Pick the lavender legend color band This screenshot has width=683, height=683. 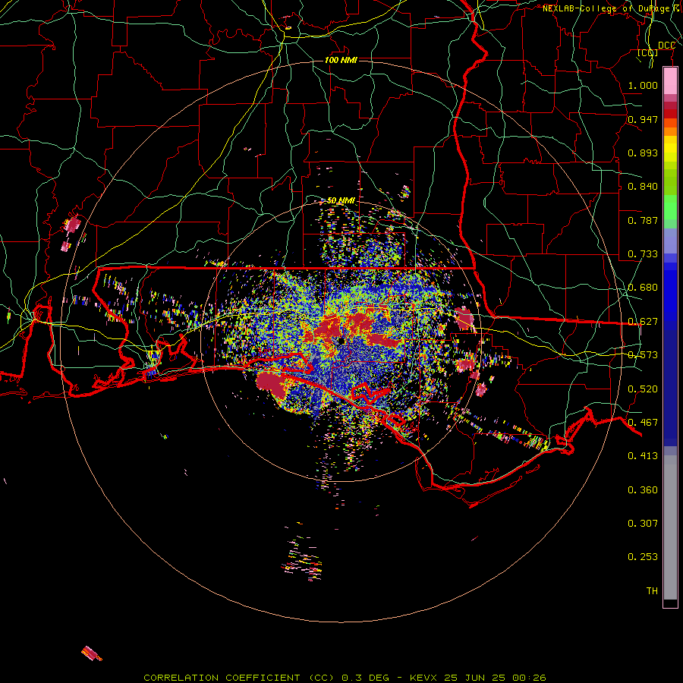click(670, 241)
